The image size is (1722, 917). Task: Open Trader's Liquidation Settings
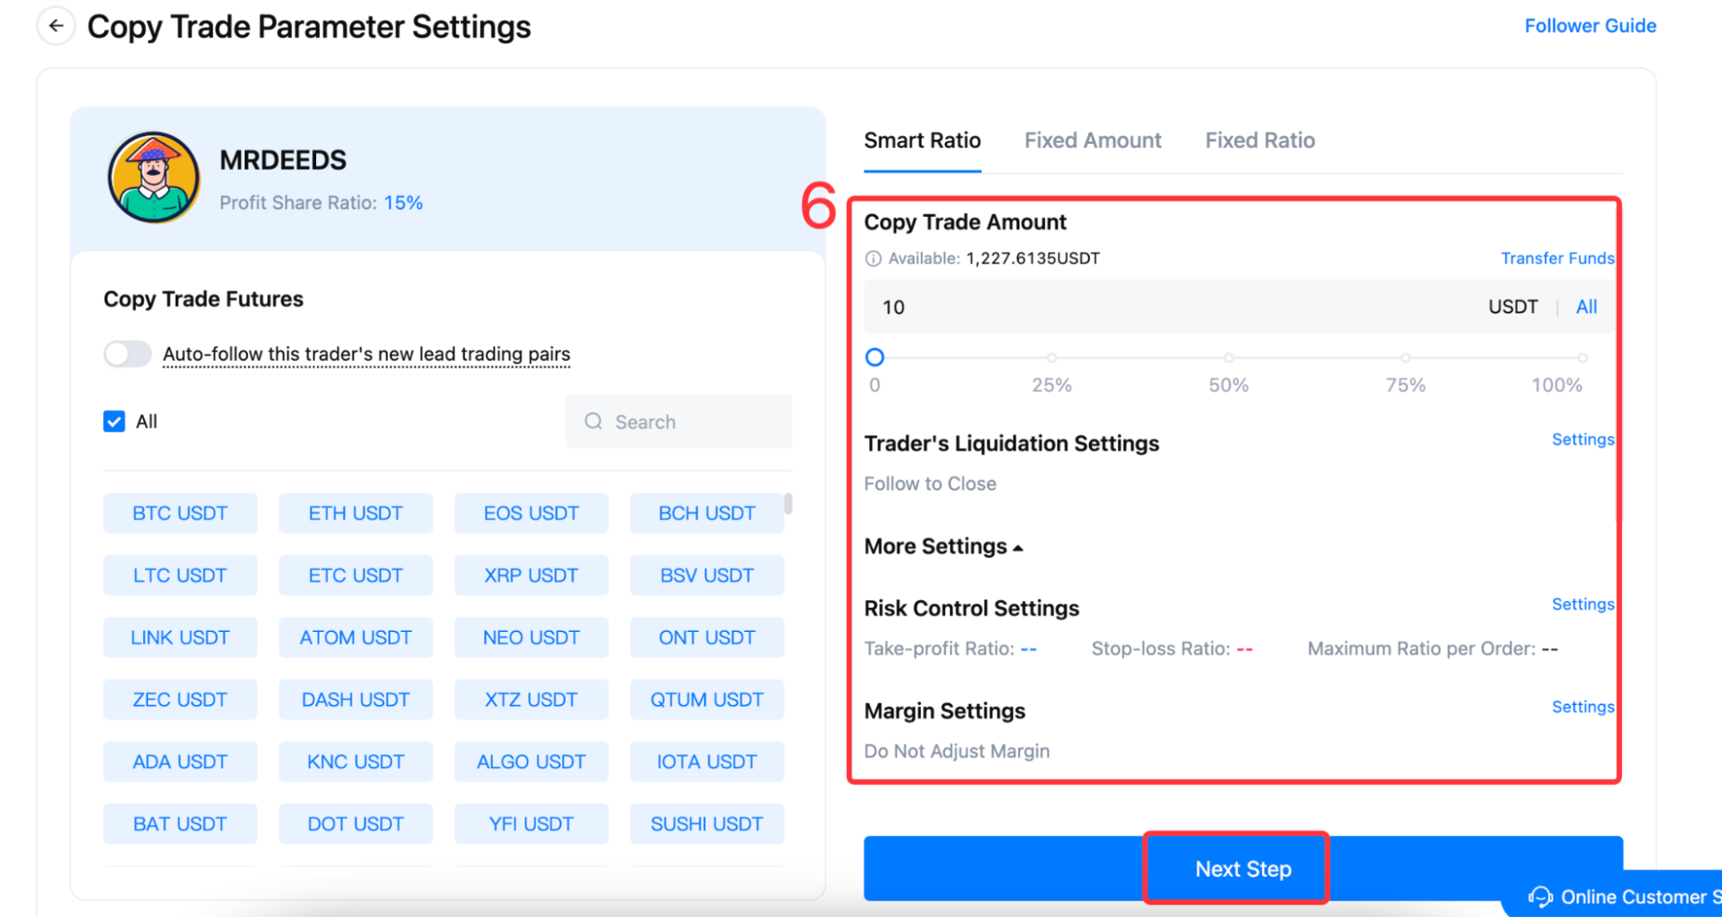pos(1582,440)
